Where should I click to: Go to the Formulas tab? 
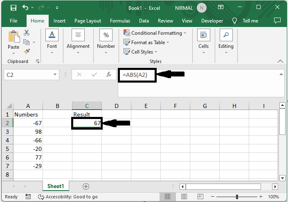coord(120,21)
